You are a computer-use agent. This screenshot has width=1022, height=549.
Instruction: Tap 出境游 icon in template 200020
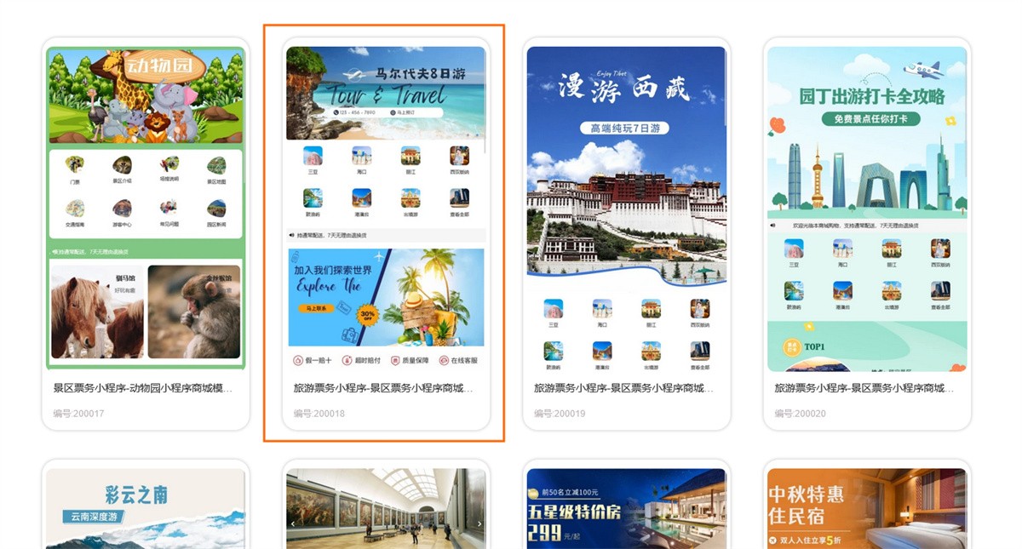(892, 291)
